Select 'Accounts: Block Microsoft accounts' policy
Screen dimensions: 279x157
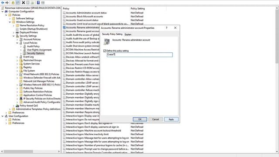[84, 17]
